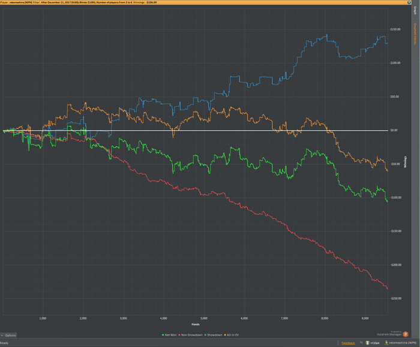Click the rakemashina player avatar icon
Screen dimensions: 420x347
[386, 343]
